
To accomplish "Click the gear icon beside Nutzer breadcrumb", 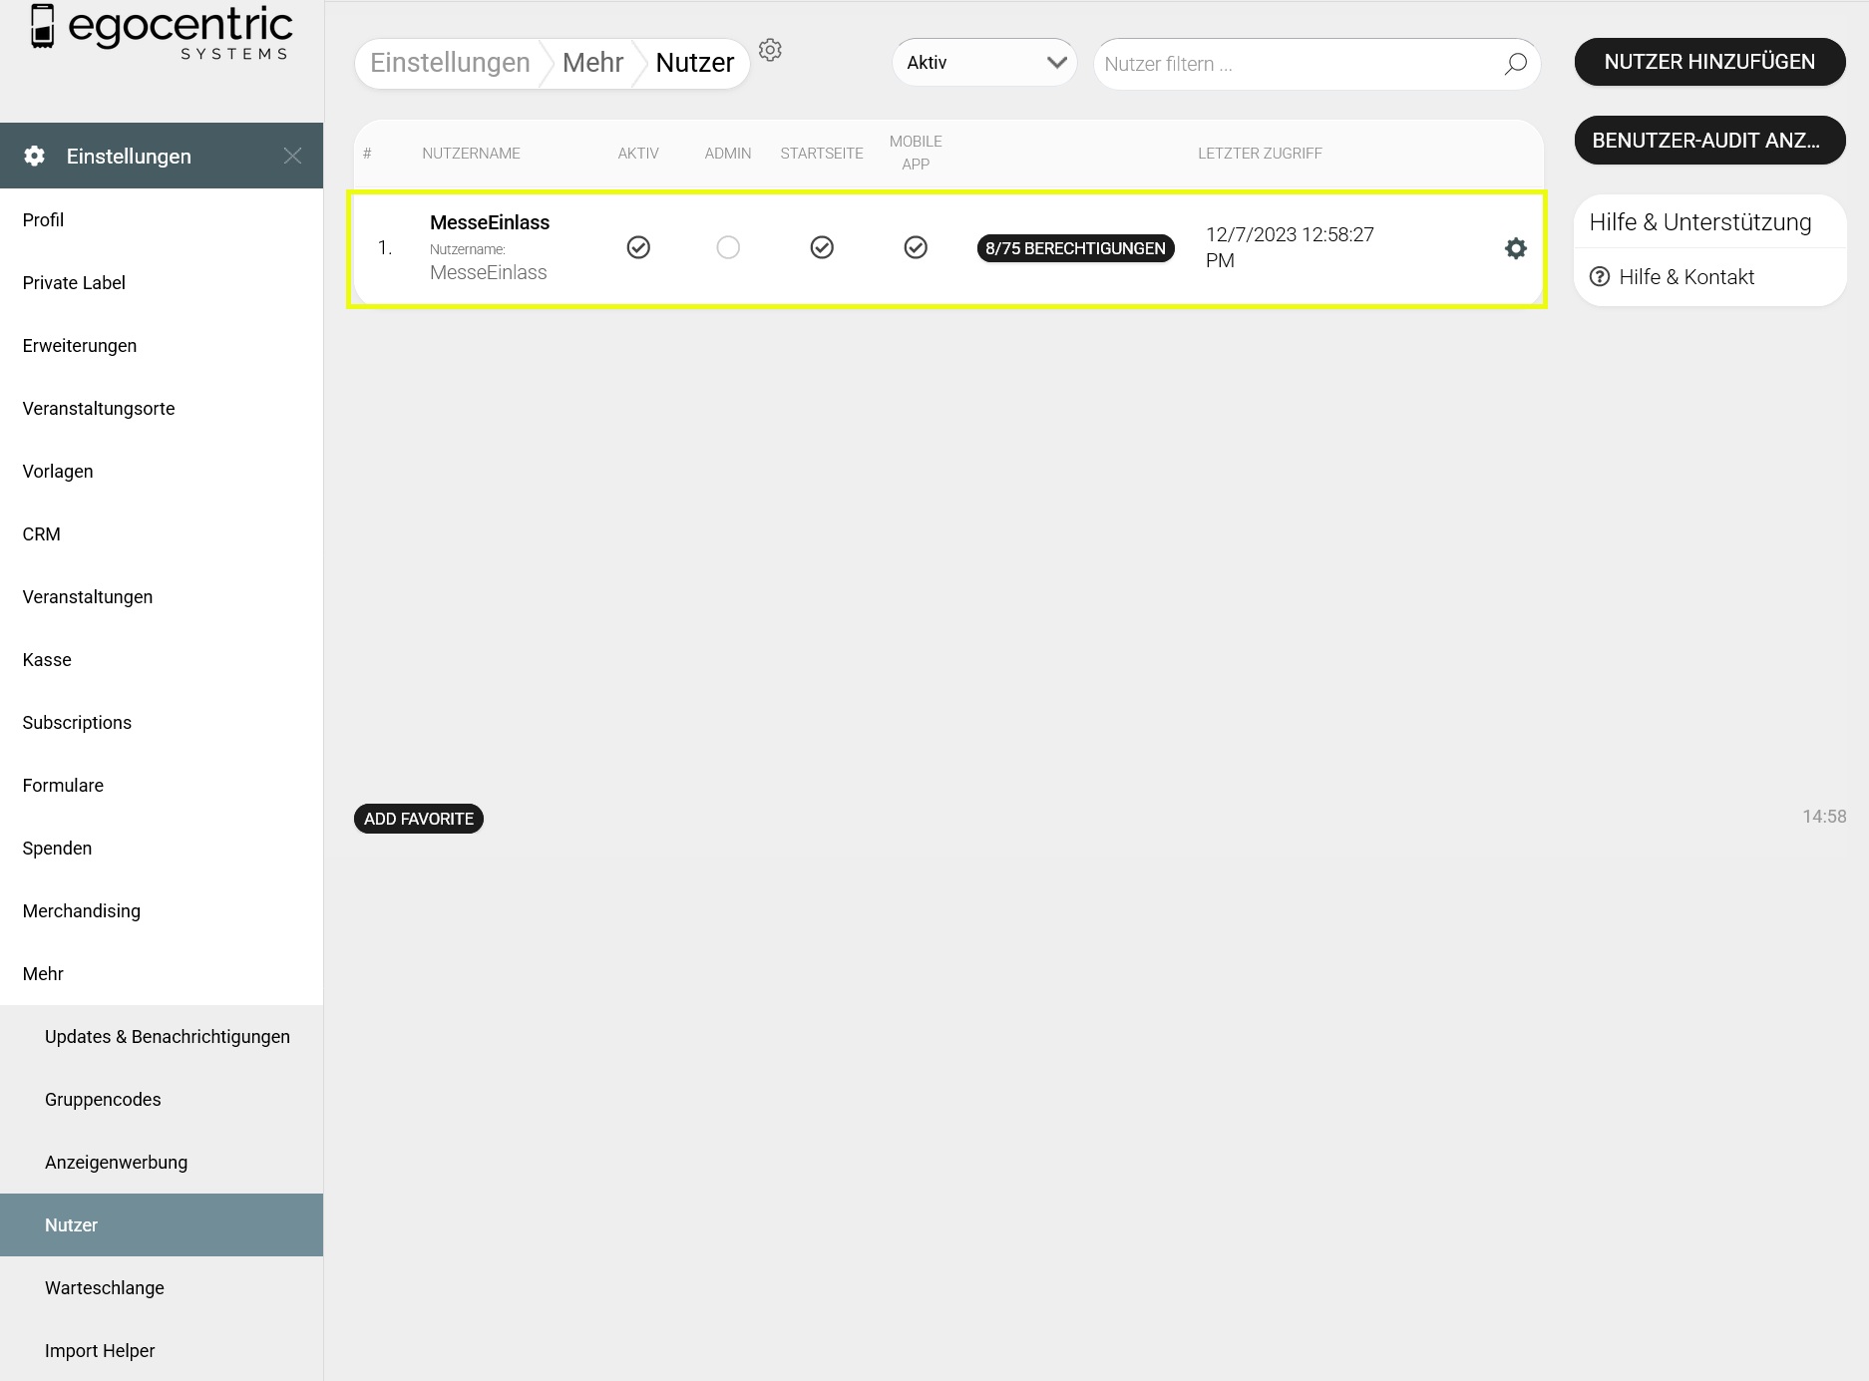I will (770, 50).
